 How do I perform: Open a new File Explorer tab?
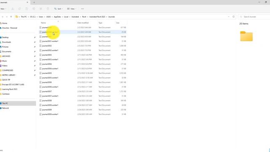pyautogui.click(x=34, y=3)
